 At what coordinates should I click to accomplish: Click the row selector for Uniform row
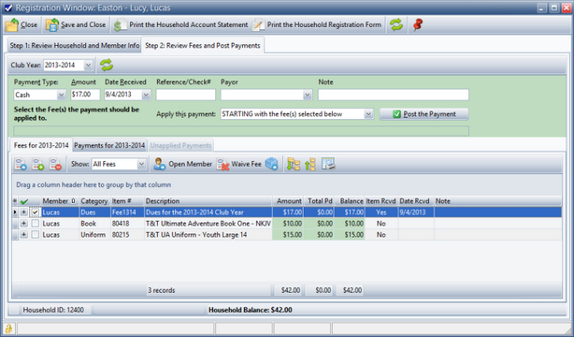(15, 235)
